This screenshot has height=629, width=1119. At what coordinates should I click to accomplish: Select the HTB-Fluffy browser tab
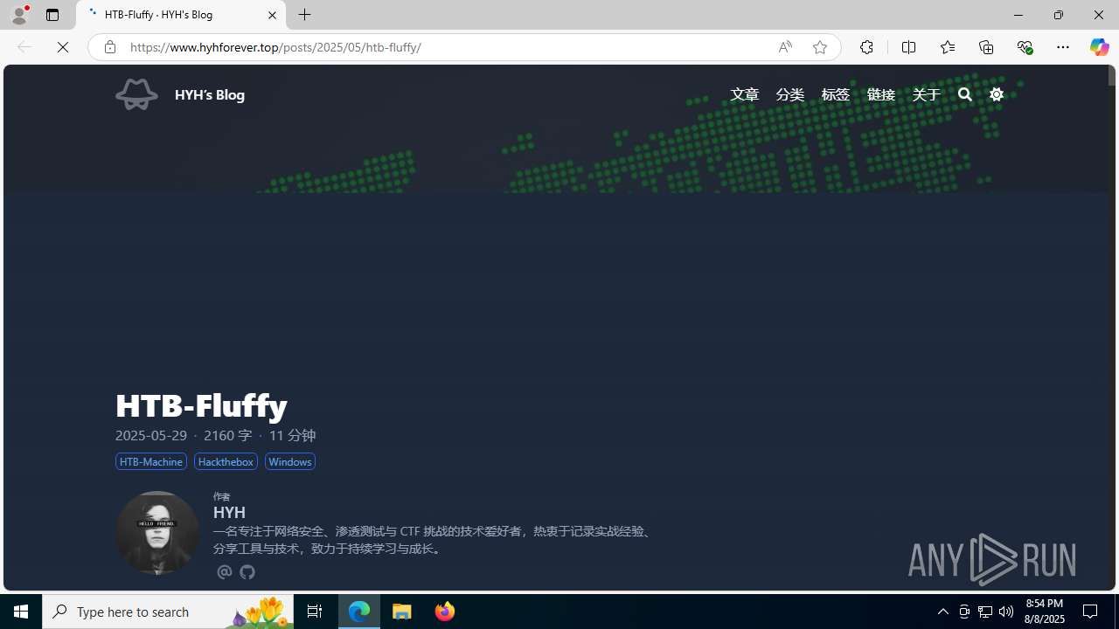pos(181,15)
